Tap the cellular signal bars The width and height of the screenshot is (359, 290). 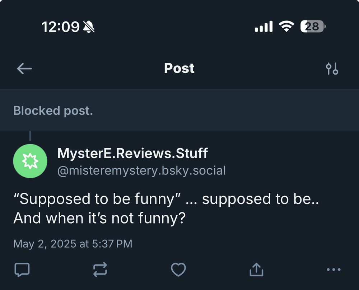264,27
